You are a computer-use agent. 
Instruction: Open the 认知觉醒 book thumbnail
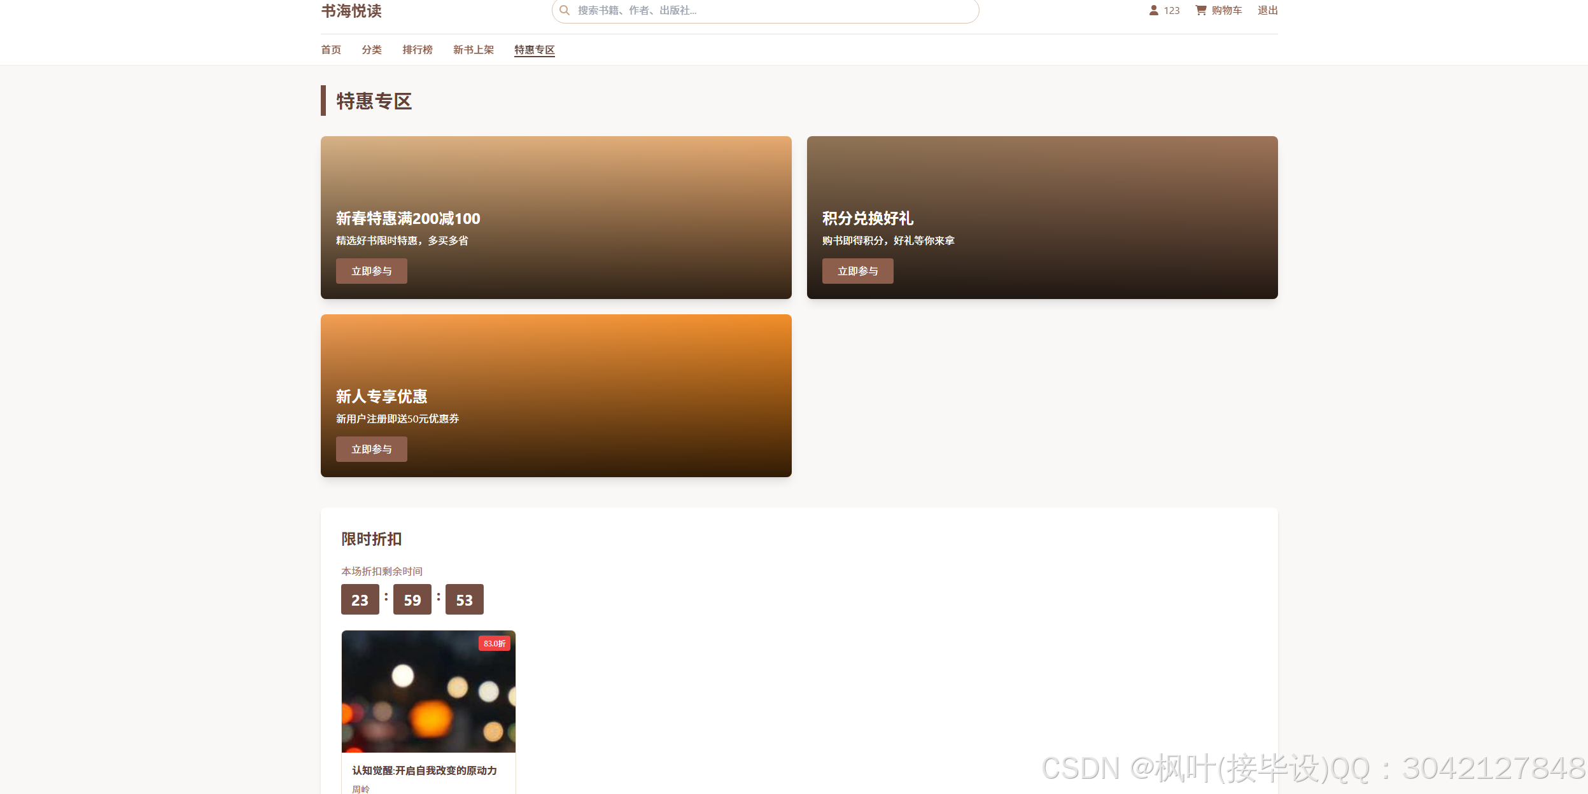click(428, 691)
